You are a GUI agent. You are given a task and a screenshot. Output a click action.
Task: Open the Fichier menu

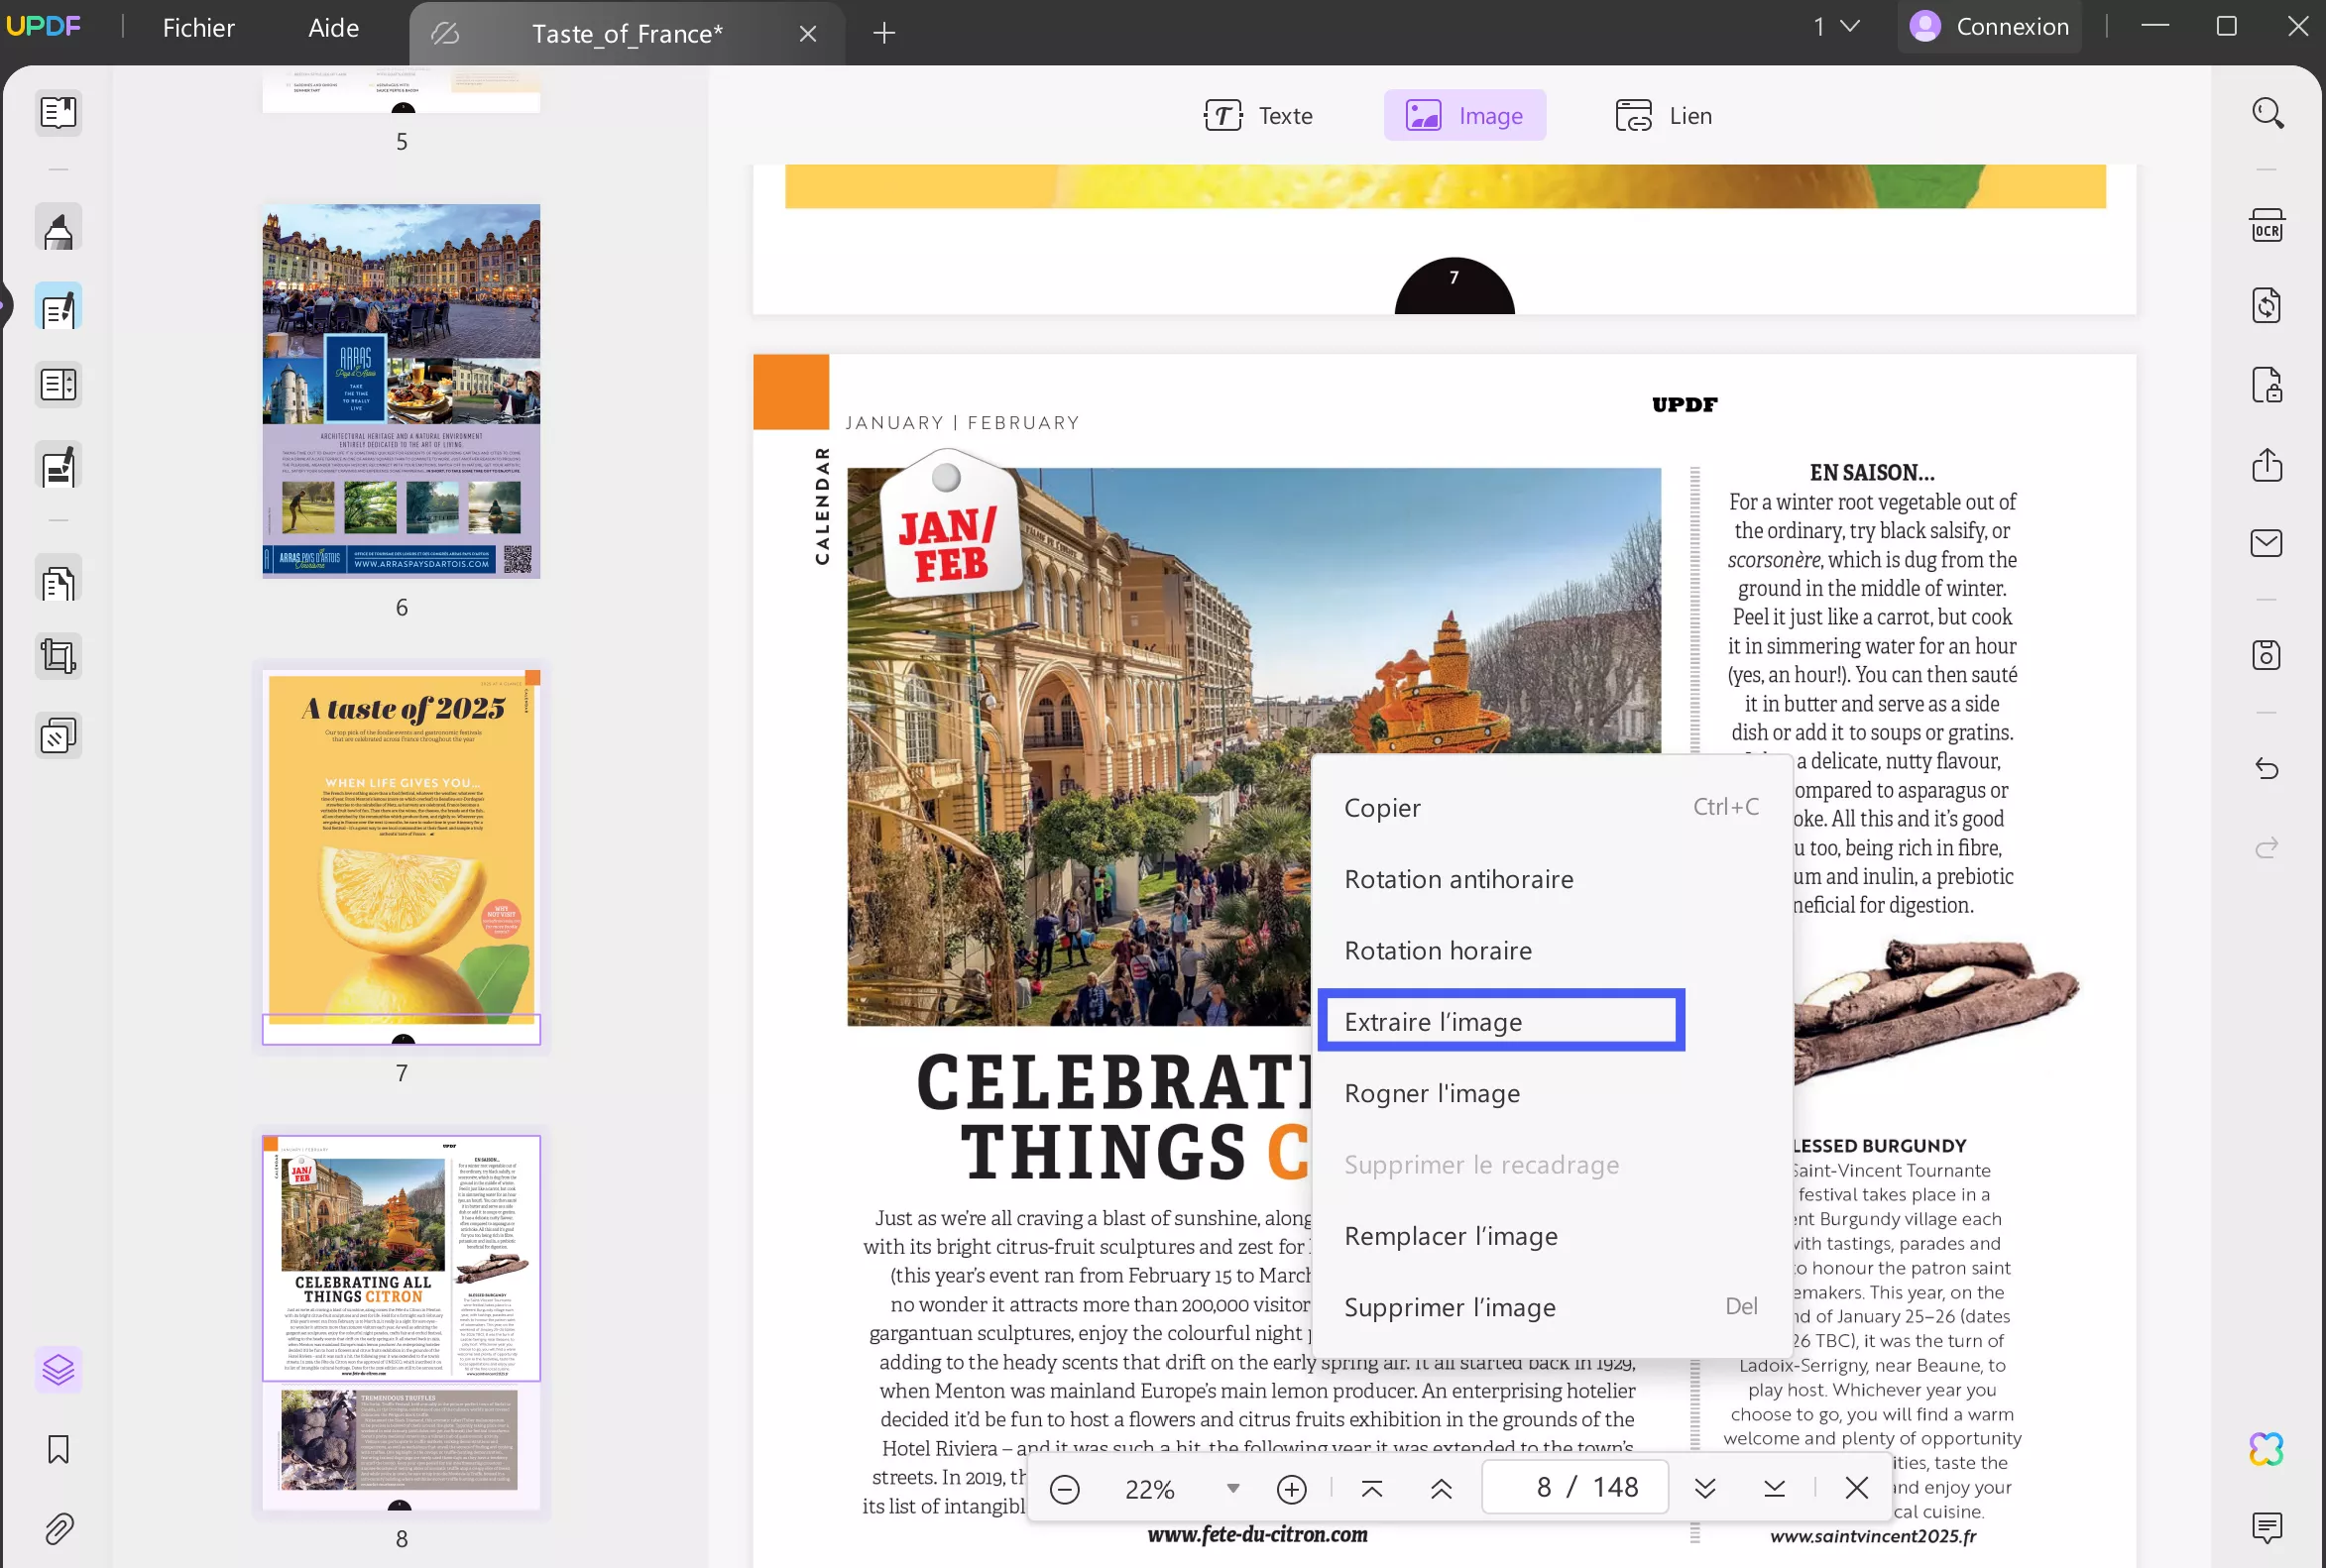pos(198,27)
